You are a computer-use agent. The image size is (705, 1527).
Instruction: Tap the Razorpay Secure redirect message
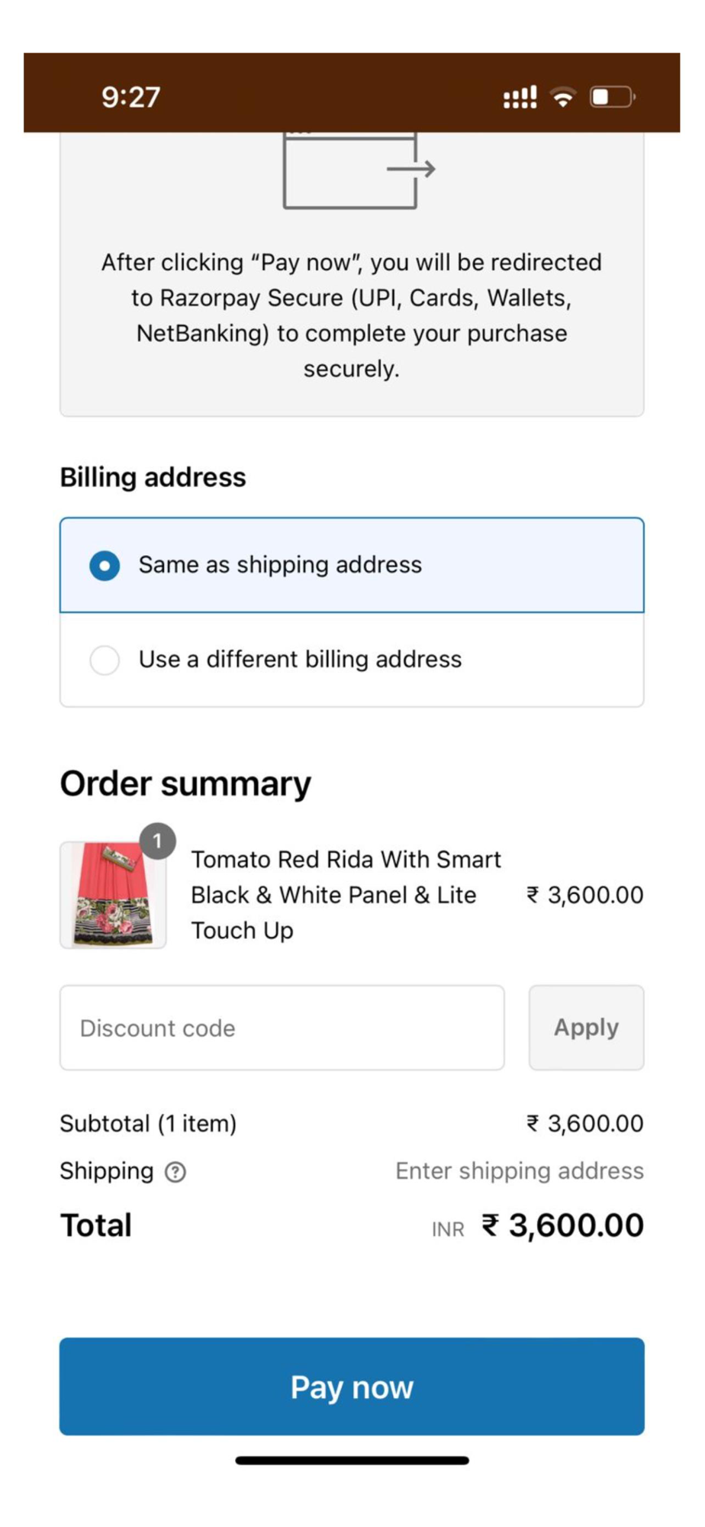(x=352, y=315)
